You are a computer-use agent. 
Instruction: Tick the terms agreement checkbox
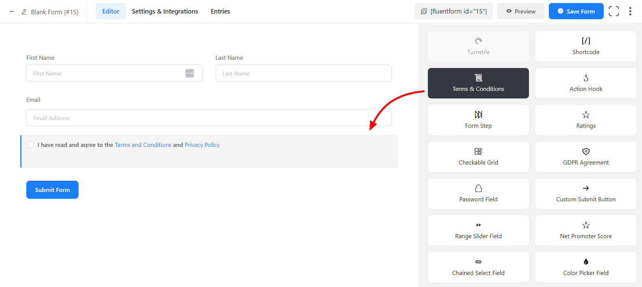tap(31, 145)
